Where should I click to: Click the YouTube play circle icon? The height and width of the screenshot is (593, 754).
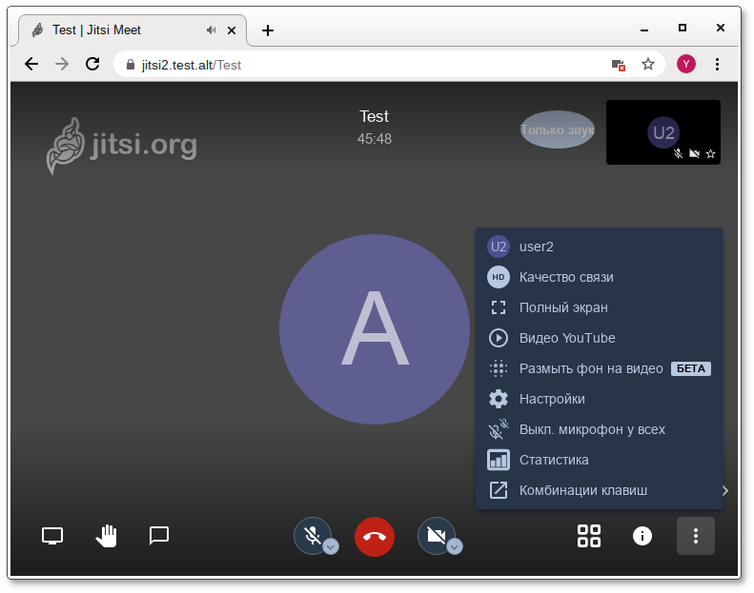pyautogui.click(x=499, y=338)
